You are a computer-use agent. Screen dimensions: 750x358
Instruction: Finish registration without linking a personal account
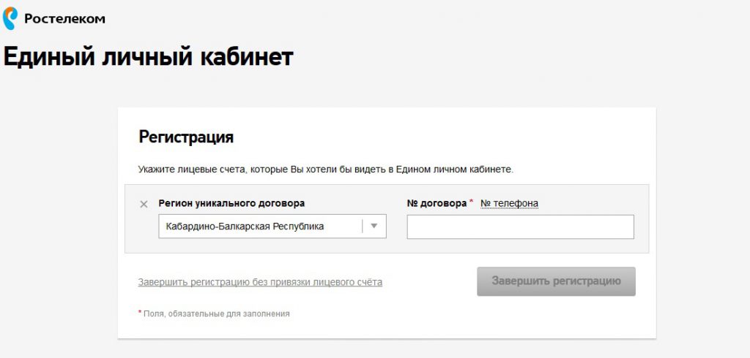(260, 282)
